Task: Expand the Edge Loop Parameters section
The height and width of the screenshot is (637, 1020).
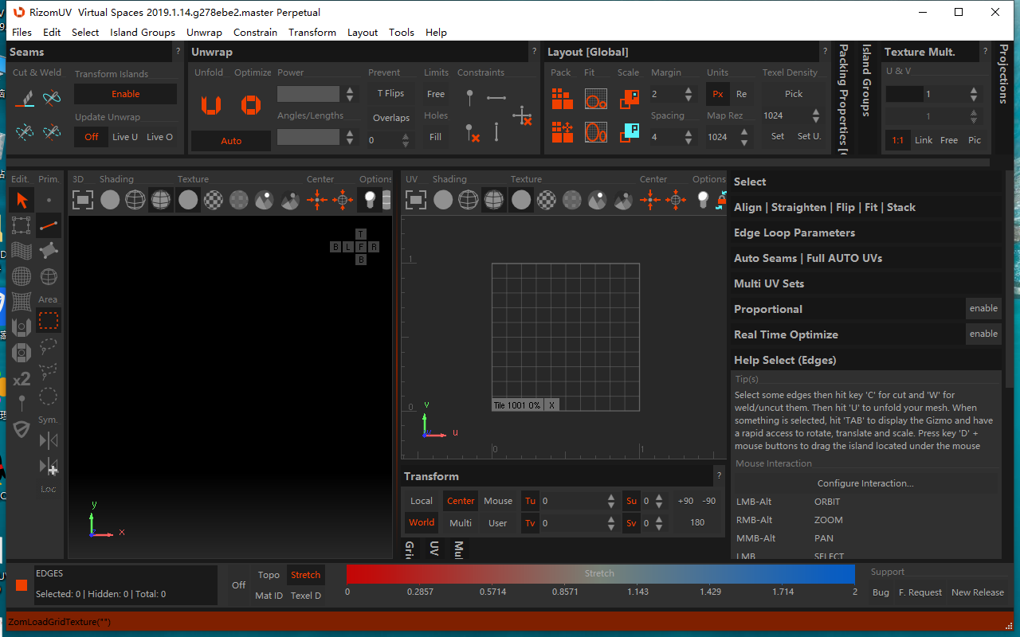Action: pyautogui.click(x=794, y=233)
